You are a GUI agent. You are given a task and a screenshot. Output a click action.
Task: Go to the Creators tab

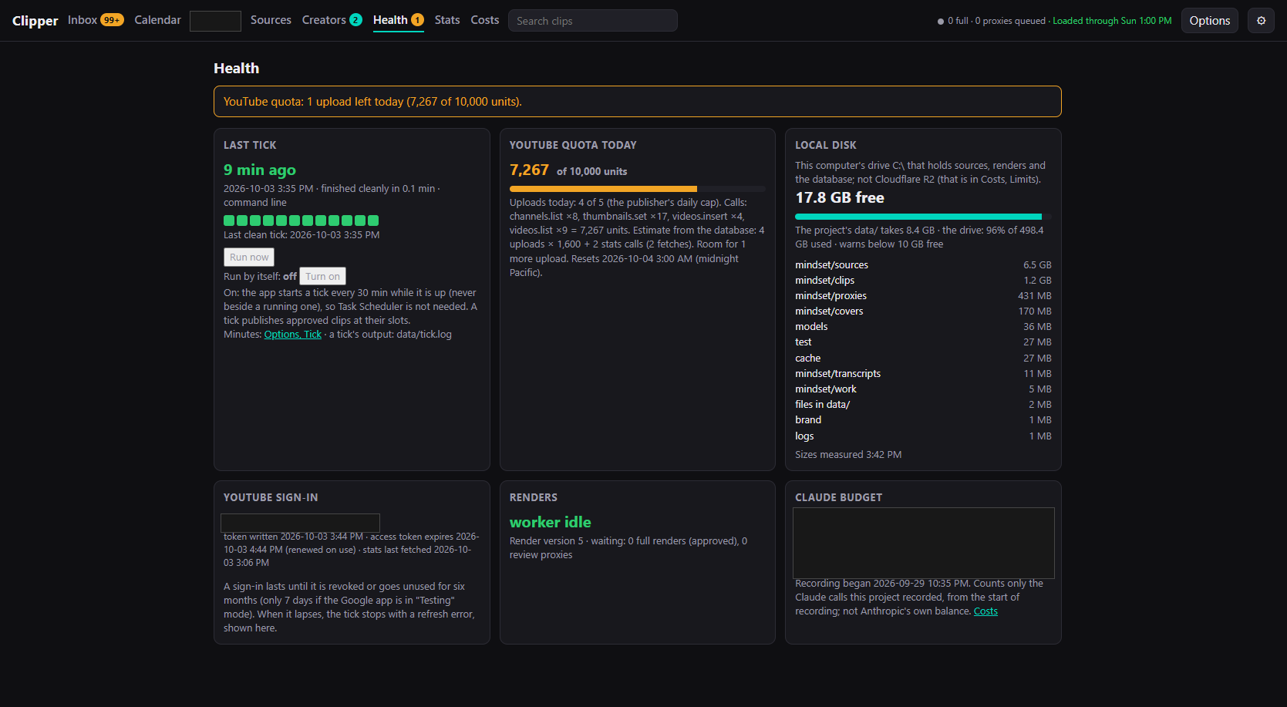point(332,20)
